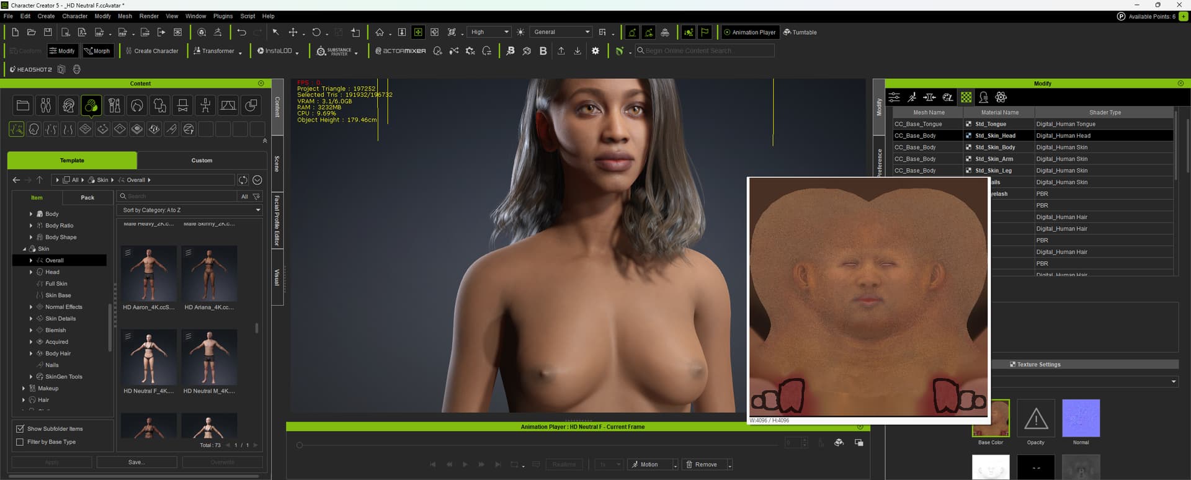Click the Save project icon
This screenshot has height=480, width=1191.
(x=48, y=32)
